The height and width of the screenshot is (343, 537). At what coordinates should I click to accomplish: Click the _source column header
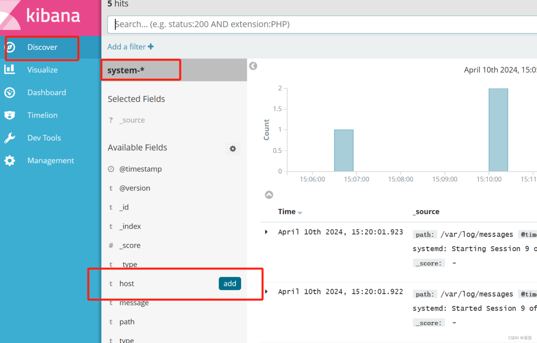(426, 212)
